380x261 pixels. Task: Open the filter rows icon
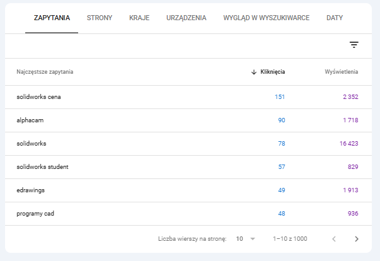point(354,45)
